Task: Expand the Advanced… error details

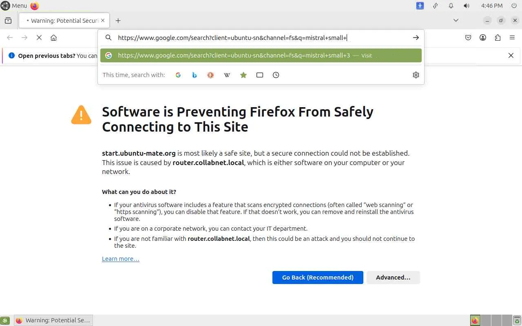Action: click(x=393, y=278)
